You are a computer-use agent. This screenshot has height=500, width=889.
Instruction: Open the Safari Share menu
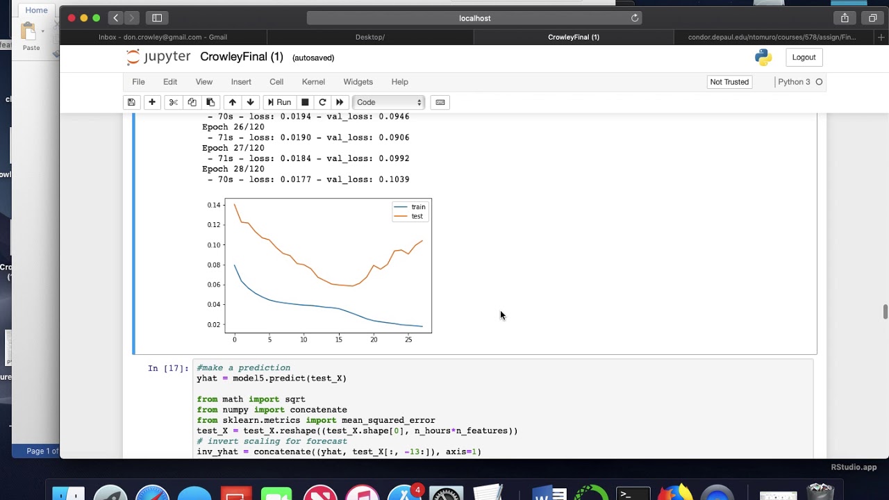845,18
